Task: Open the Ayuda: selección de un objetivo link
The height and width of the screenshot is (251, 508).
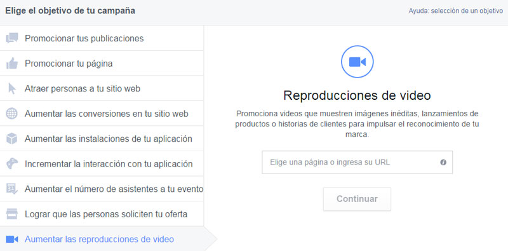Action: [x=455, y=11]
